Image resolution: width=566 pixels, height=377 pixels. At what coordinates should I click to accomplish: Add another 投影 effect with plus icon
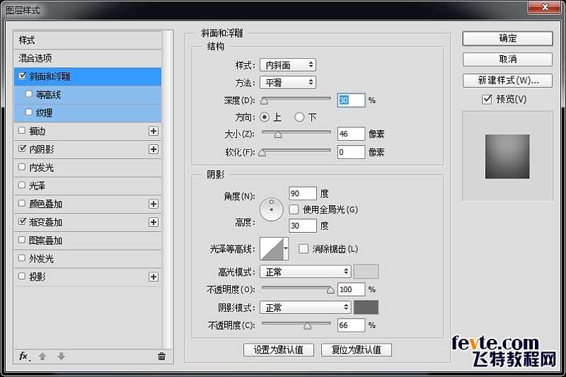154,277
